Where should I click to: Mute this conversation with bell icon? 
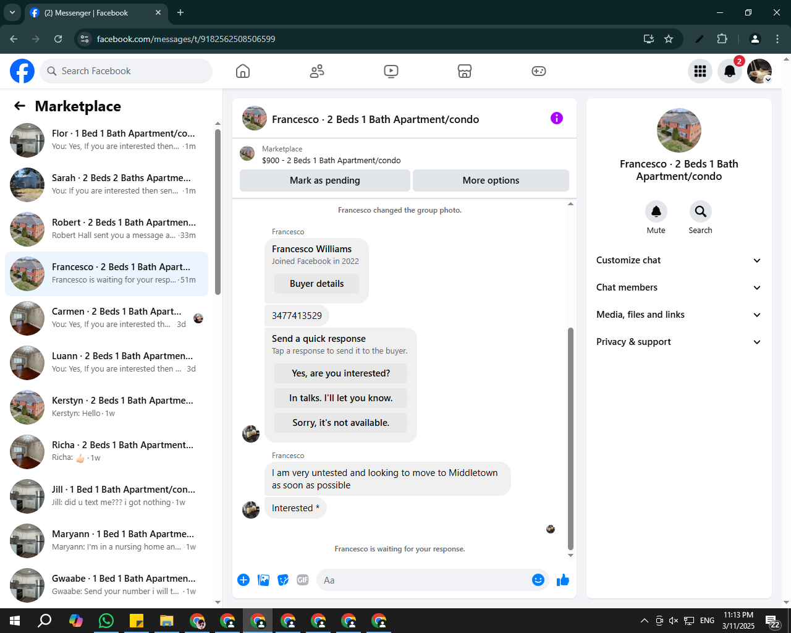656,211
